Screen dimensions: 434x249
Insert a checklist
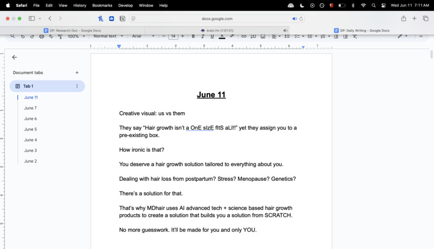point(297,36)
